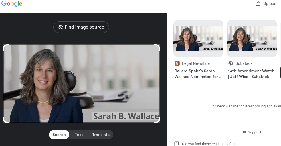Screen dimensions: 281x146
Task: Click the Substack source name
Action: pos(244,63)
